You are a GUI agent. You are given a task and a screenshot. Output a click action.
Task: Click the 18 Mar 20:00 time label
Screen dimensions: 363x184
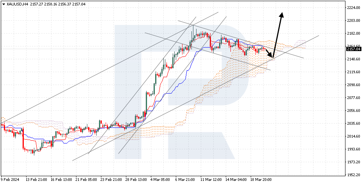pyautogui.click(x=261, y=180)
